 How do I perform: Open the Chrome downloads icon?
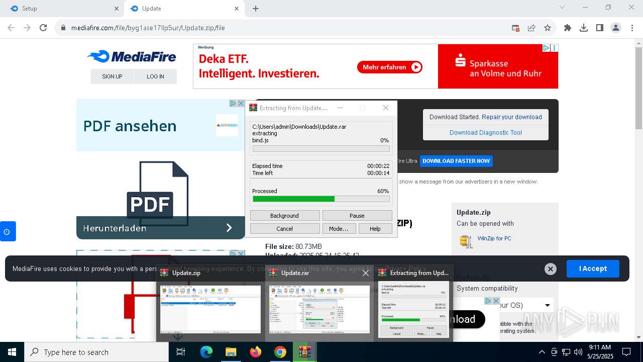coord(584,28)
